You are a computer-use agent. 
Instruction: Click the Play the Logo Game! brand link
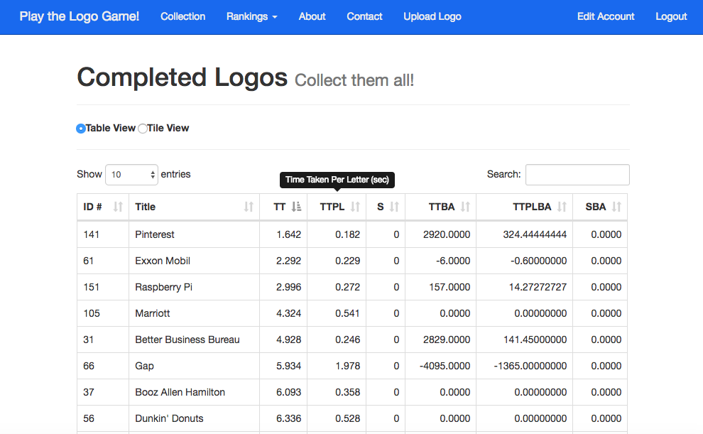point(80,16)
